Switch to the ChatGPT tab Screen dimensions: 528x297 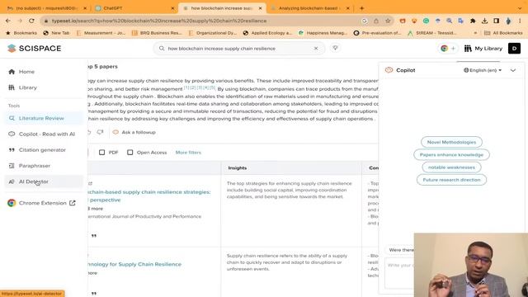pos(134,8)
